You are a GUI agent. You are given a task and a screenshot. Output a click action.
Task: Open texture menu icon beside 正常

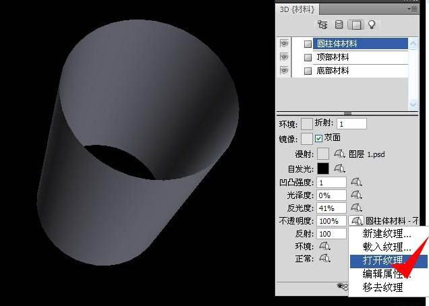pyautogui.click(x=324, y=258)
